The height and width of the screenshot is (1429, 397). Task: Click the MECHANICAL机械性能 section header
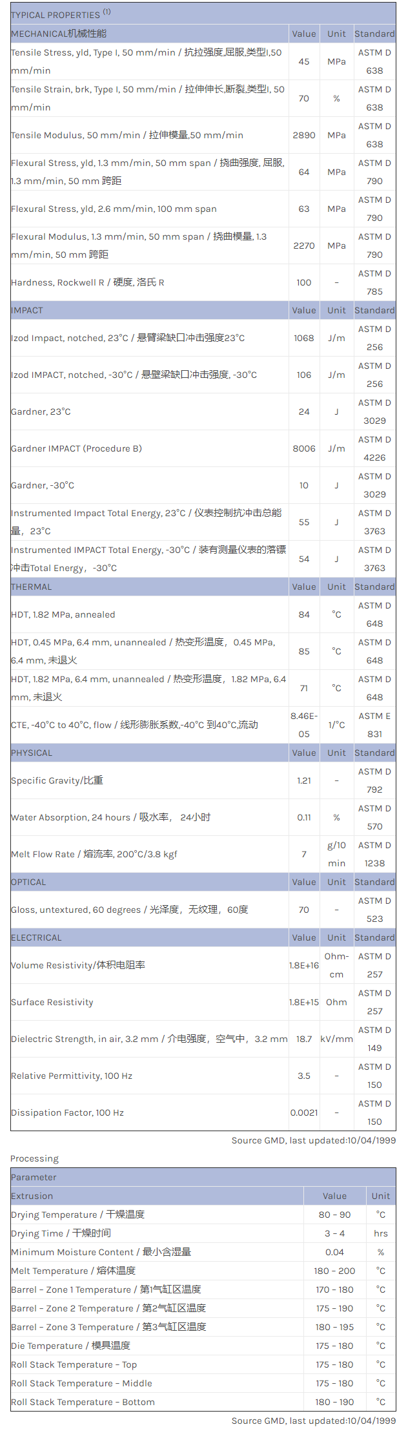(x=59, y=34)
